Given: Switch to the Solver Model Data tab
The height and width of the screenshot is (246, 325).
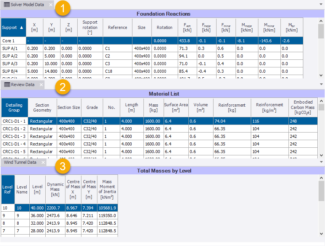Looking at the screenshot, I should point(27,5).
